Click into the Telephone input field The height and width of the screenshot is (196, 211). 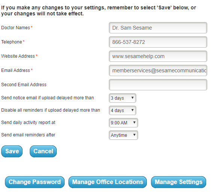(x=158, y=42)
